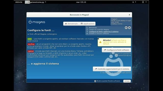163x91 pixels.
Task: Click 'Controlla aggiornamenti per il sistema' button
Action: pos(112,69)
